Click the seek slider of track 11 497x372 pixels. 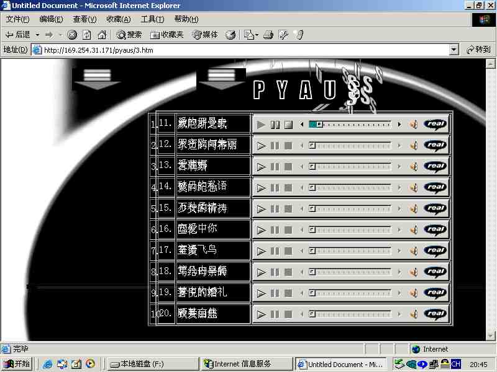[351, 125]
